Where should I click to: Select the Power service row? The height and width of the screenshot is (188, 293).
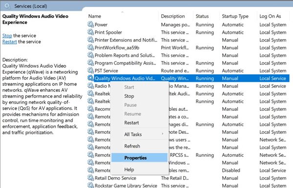click(x=188, y=25)
